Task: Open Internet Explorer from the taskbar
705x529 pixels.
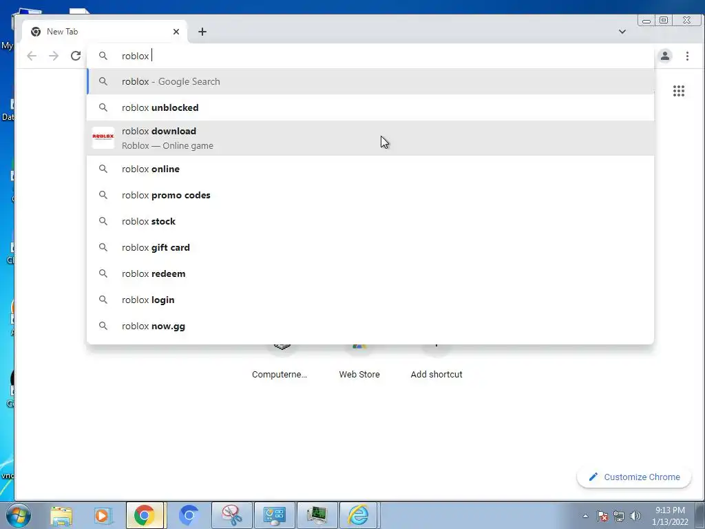Action: pos(359,515)
